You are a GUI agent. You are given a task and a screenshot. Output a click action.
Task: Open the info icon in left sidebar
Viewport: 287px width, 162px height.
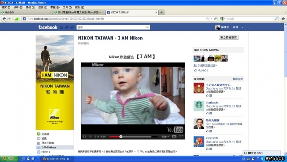pos(39,138)
